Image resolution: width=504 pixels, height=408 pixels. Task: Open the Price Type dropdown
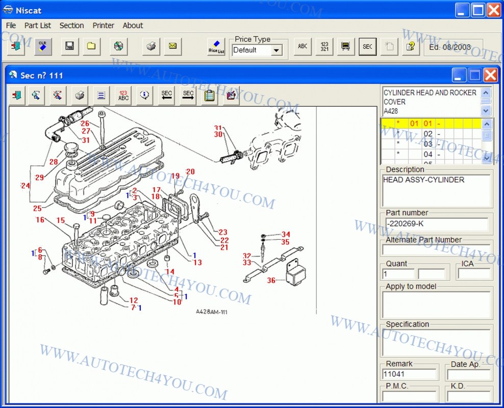tap(276, 50)
